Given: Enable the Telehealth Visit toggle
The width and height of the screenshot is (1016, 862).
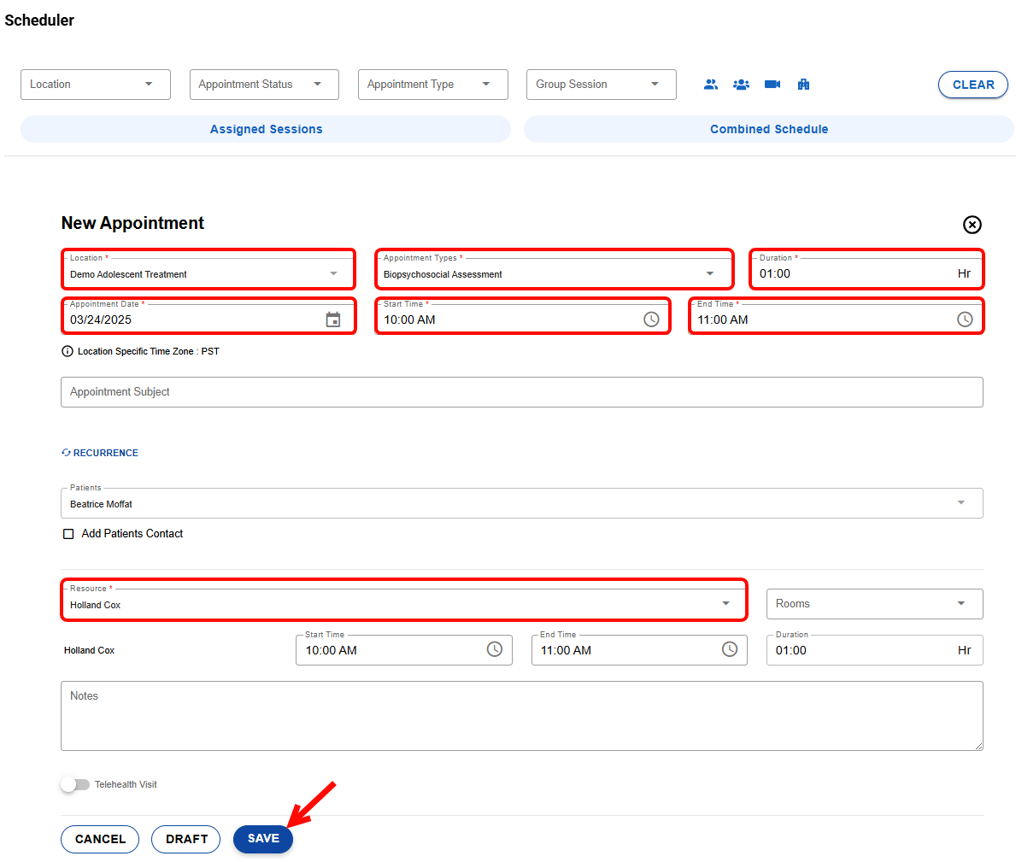Looking at the screenshot, I should (75, 784).
